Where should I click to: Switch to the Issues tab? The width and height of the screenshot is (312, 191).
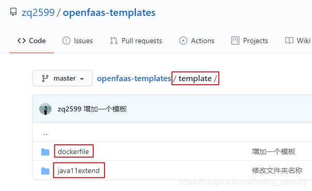coord(78,41)
